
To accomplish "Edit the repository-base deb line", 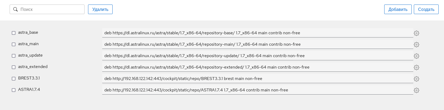I will pos(257,33).
